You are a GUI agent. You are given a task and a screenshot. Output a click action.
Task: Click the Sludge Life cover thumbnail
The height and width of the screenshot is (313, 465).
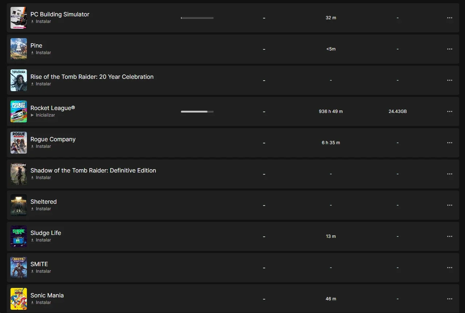pos(19,236)
